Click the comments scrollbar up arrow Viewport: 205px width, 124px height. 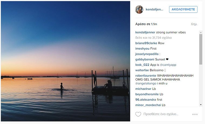[201, 32]
